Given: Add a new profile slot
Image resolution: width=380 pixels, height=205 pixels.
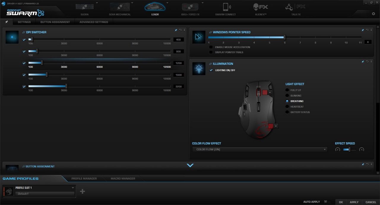Looking at the screenshot, I should pyautogui.click(x=83, y=191).
